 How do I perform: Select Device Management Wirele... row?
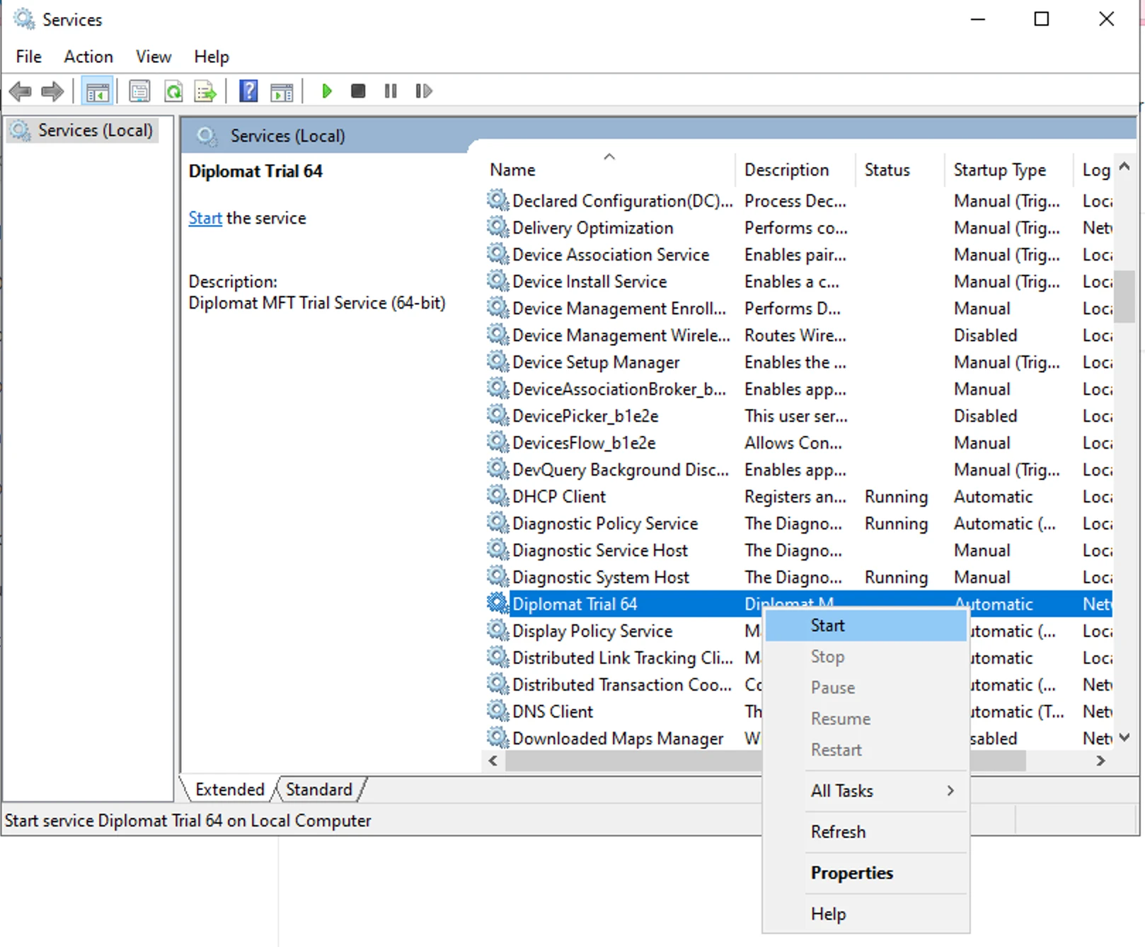pos(799,335)
